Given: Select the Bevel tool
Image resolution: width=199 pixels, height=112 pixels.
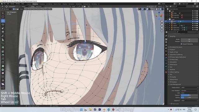Looking at the screenshot, I should (3, 55).
